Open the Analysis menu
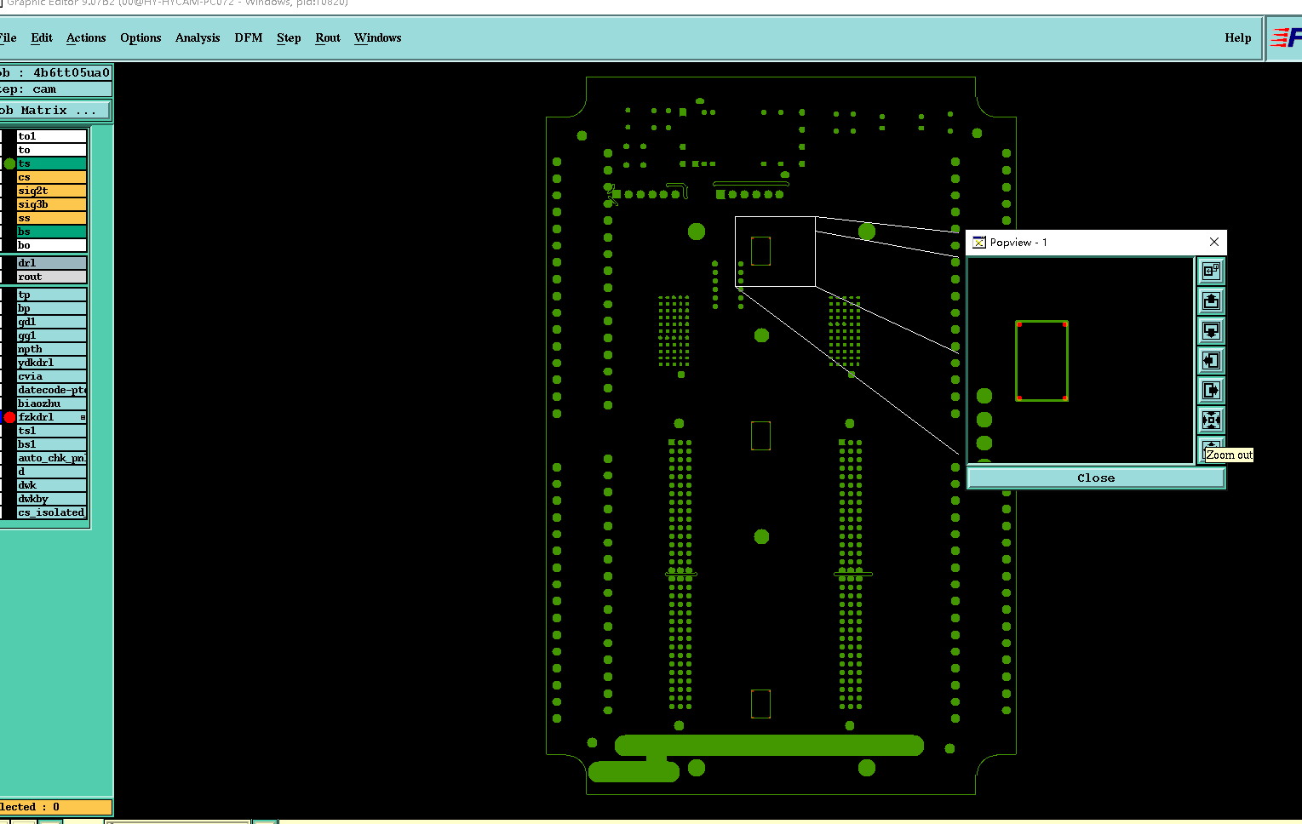 pyautogui.click(x=198, y=37)
